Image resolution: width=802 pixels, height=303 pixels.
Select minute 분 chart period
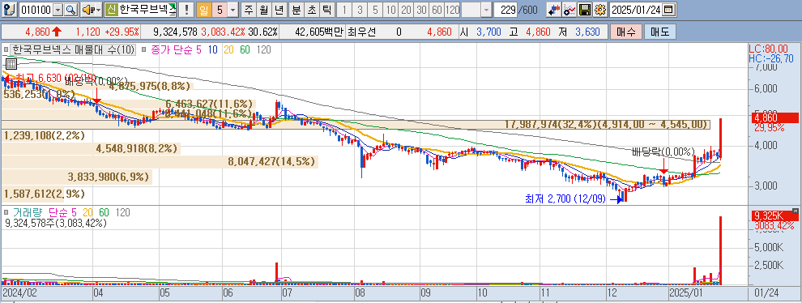[296, 9]
